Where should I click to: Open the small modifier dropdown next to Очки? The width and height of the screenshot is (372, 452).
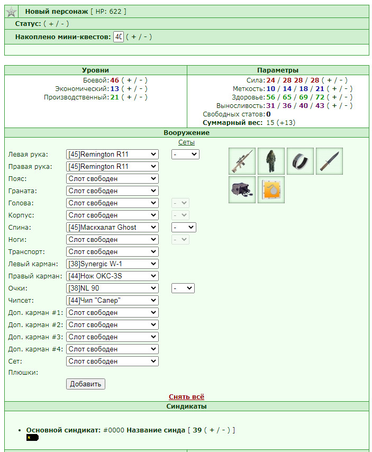(x=183, y=288)
